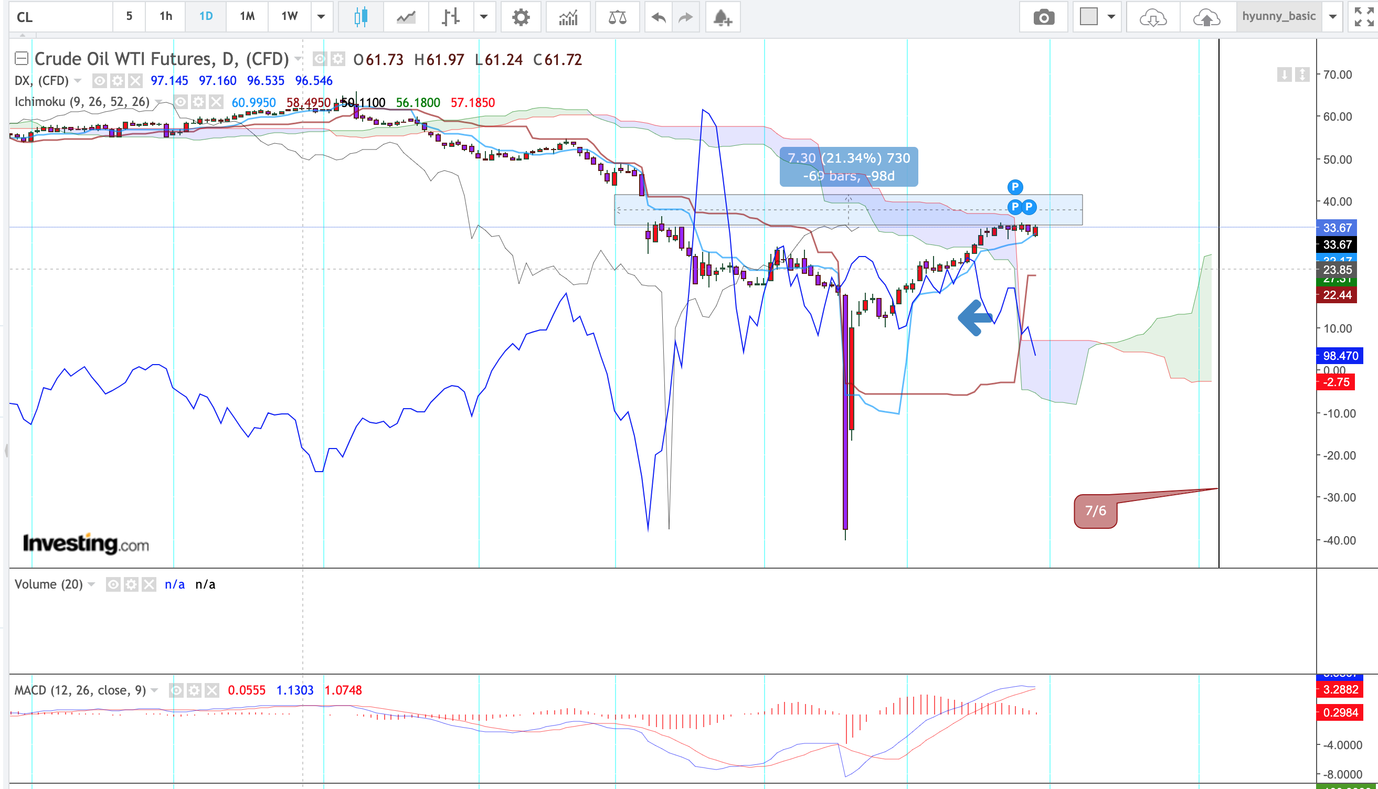Screen dimensions: 1378x789
Task: Hide the DX comparison series using eye icon
Action: pyautogui.click(x=99, y=81)
